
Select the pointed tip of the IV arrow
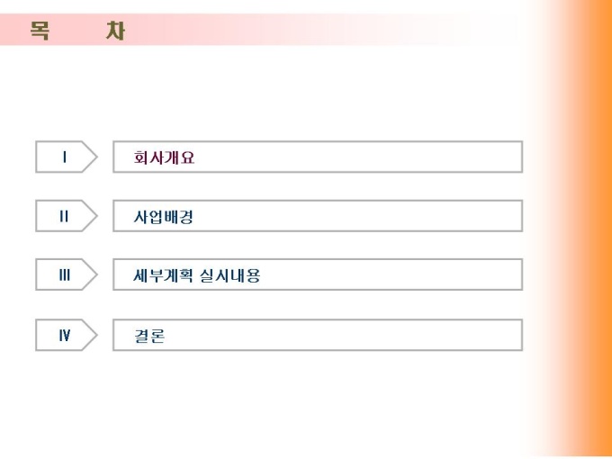(94, 335)
